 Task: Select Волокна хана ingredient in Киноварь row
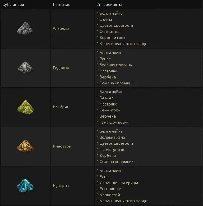[112, 137]
